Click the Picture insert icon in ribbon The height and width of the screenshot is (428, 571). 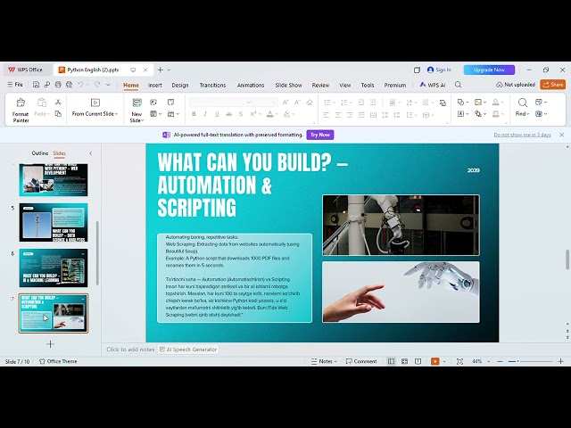pyautogui.click(x=478, y=103)
